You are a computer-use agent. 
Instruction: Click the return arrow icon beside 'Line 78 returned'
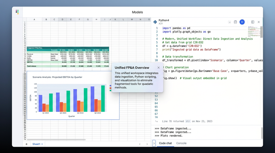pyautogui.click(x=156, y=121)
